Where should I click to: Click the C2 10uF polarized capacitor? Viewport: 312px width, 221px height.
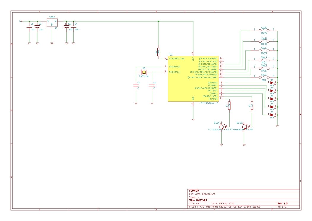click(37, 26)
